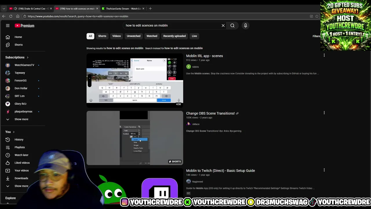The image size is (371, 209).
Task: Close the Drake & Central Cee tab
Action: click(x=51, y=9)
